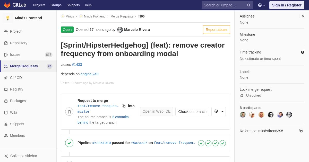Click the fourth participant avatar

click(271, 115)
